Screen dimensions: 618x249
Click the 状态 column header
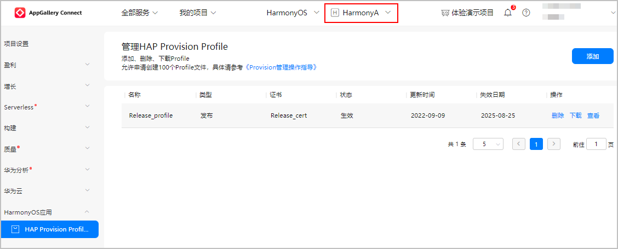tap(346, 95)
